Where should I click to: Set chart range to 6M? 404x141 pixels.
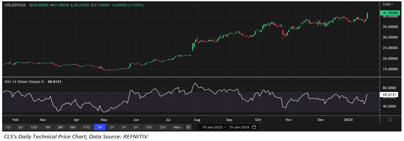[x=73, y=127]
